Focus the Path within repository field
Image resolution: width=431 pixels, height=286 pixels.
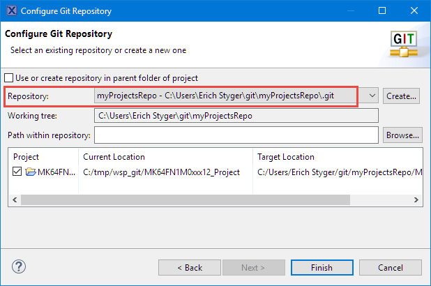[x=236, y=135]
